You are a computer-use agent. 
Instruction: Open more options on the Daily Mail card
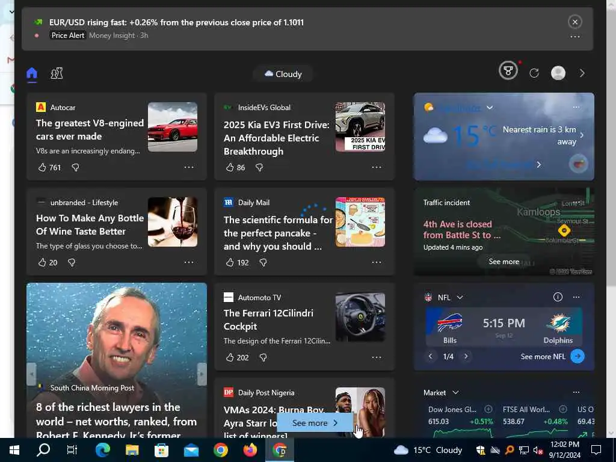377,262
